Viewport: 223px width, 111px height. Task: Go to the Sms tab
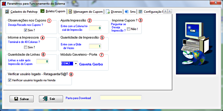[x=130, y=12]
